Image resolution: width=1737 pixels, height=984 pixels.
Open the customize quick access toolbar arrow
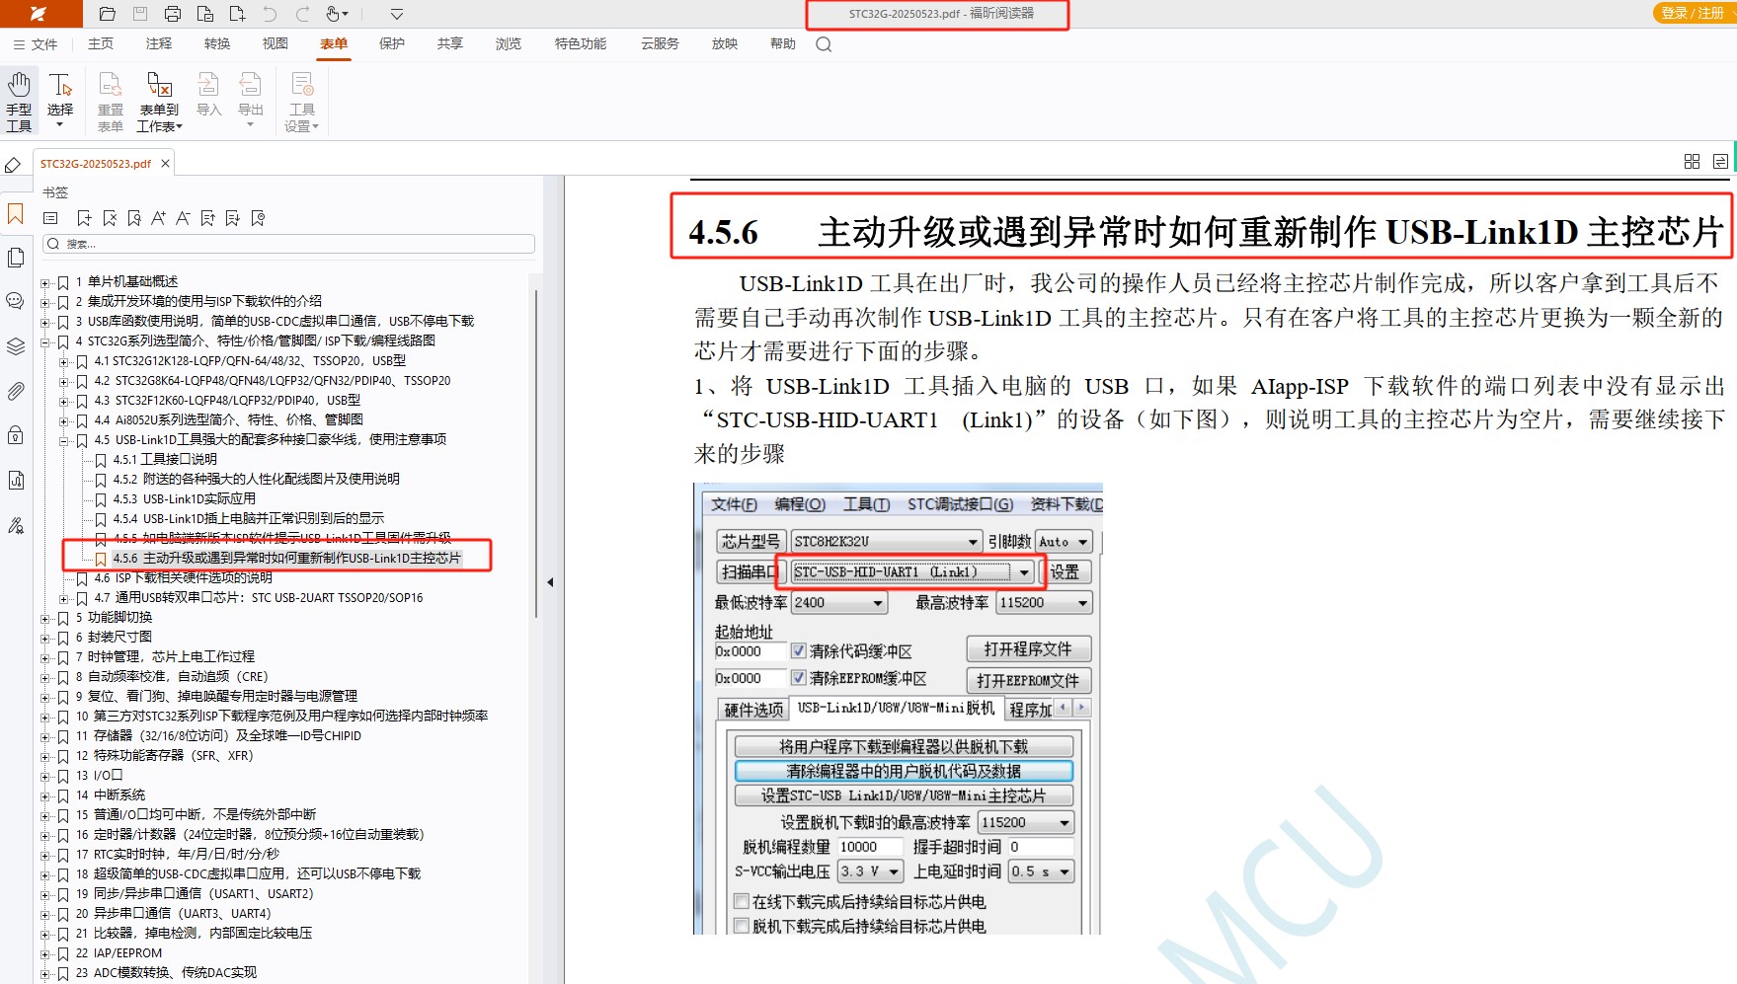[396, 14]
